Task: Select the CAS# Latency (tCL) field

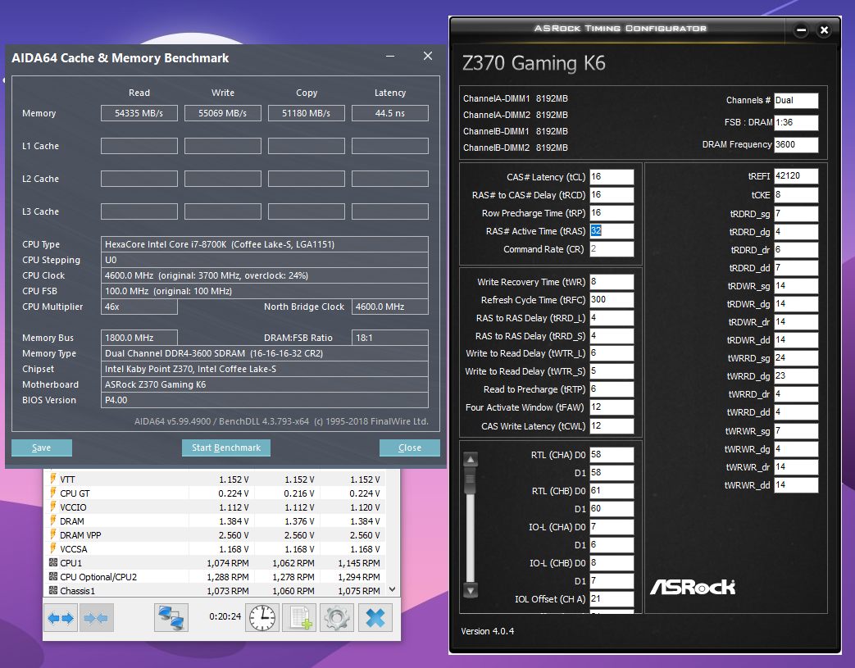Action: [612, 177]
